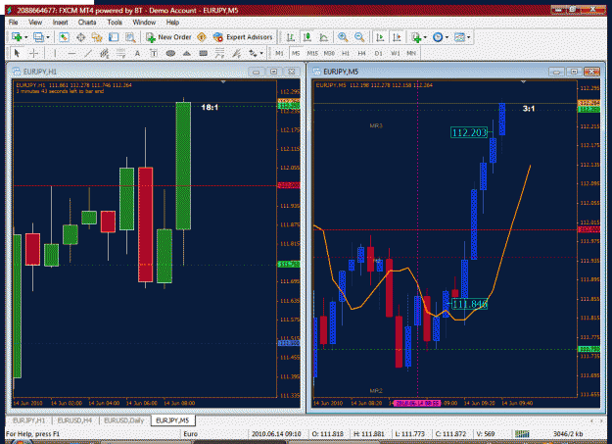Expand the Indicators dropdown arrow
The width and height of the screenshot is (612, 444).
pos(425,37)
